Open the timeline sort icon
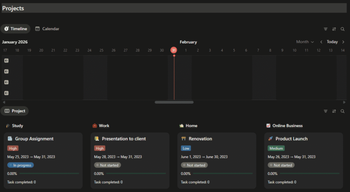Image resolution: width=350 pixels, height=192 pixels. click(334, 29)
